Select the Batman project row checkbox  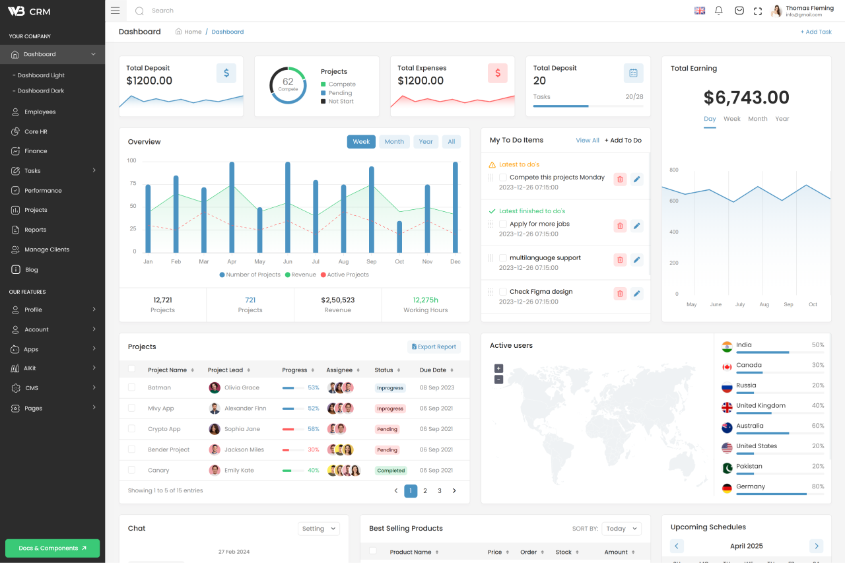click(131, 387)
